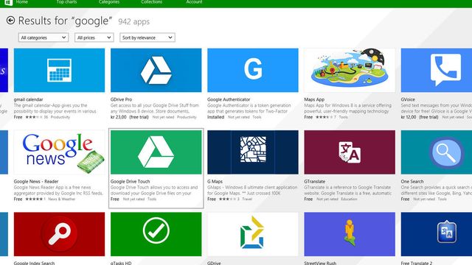
Task: Click the Google Drive Touch title text
Action: (x=130, y=182)
